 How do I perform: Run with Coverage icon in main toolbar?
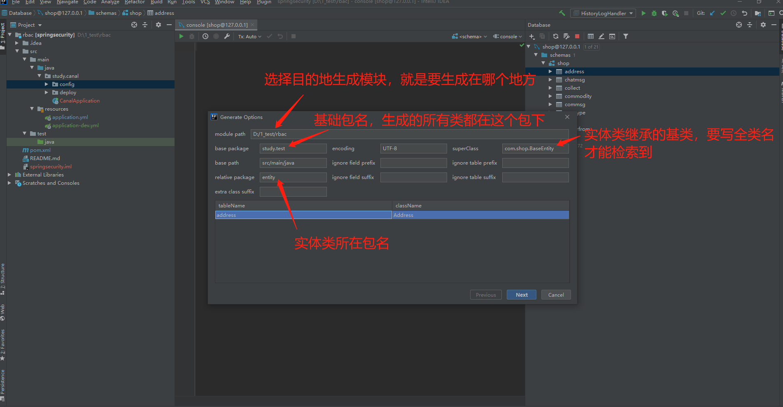(x=664, y=13)
